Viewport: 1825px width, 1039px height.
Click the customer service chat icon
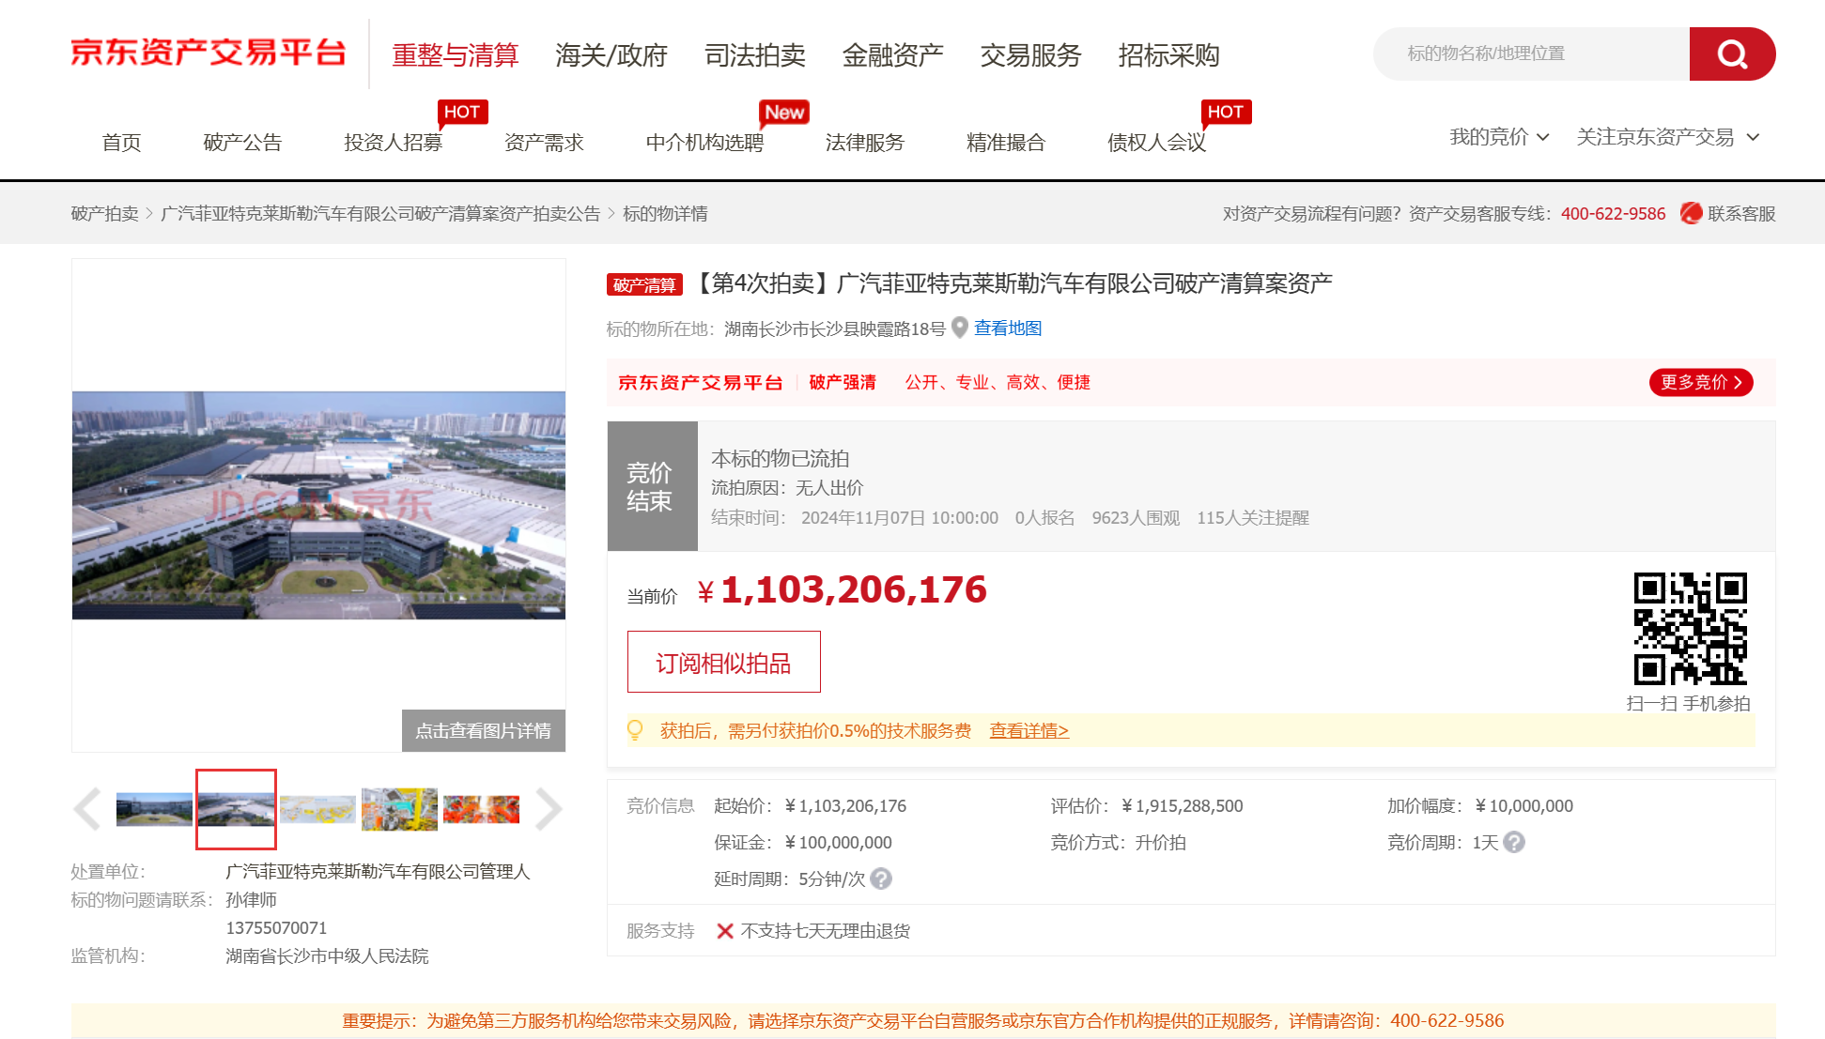point(1692,213)
